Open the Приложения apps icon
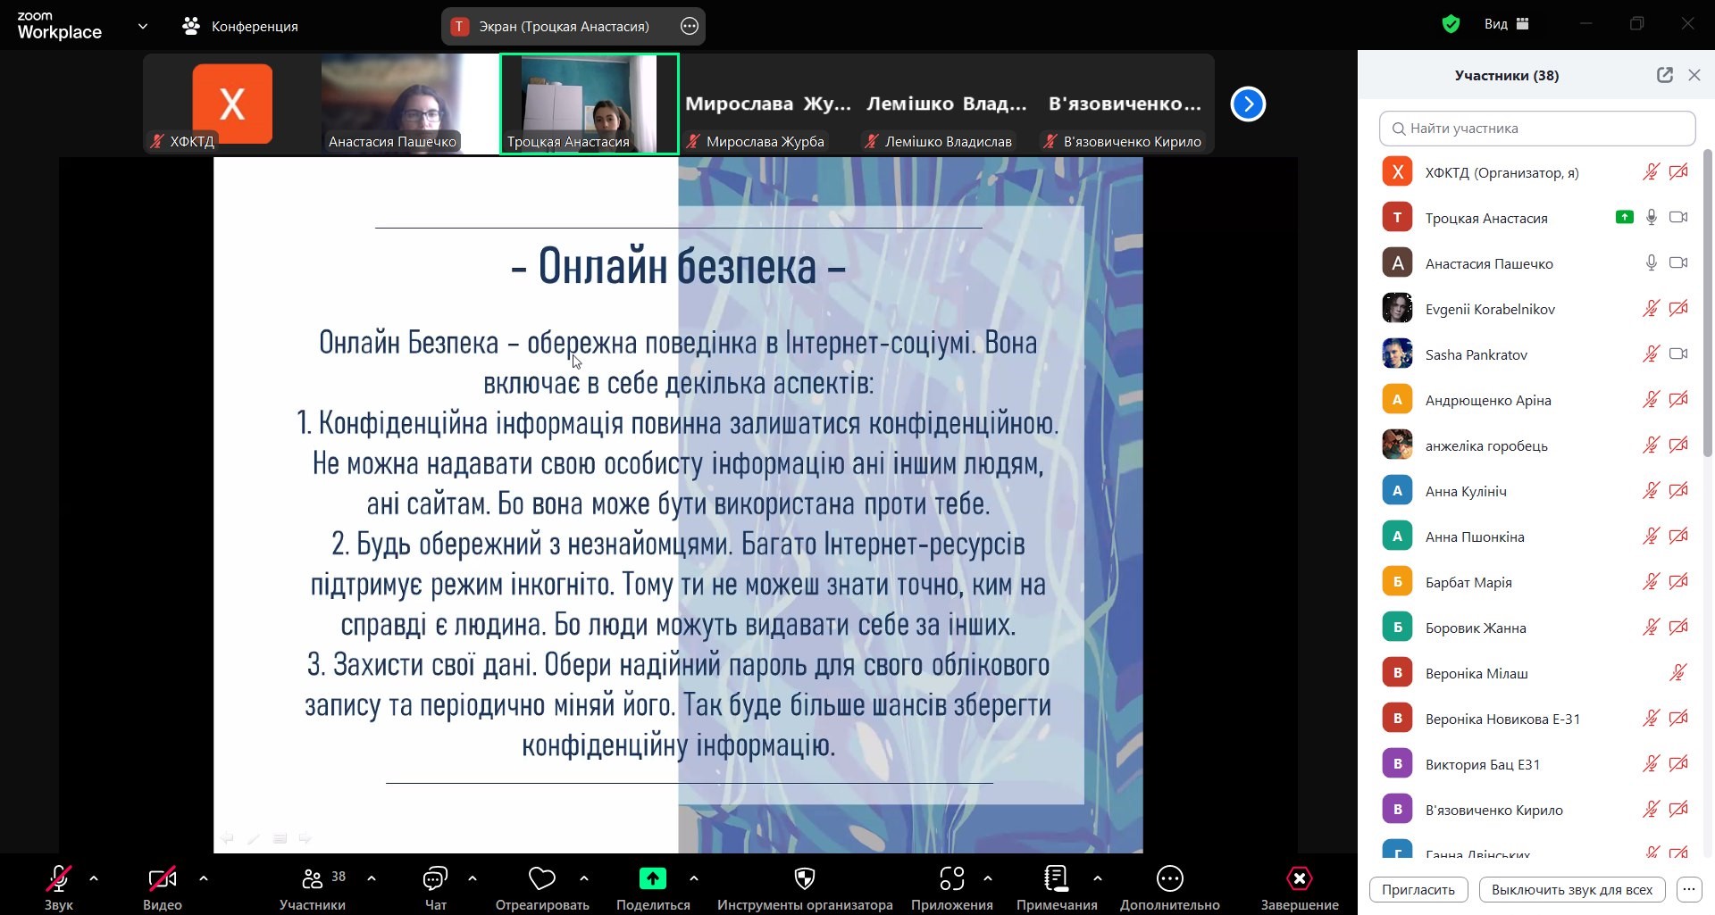Screen dimensions: 1715x915 (951, 880)
